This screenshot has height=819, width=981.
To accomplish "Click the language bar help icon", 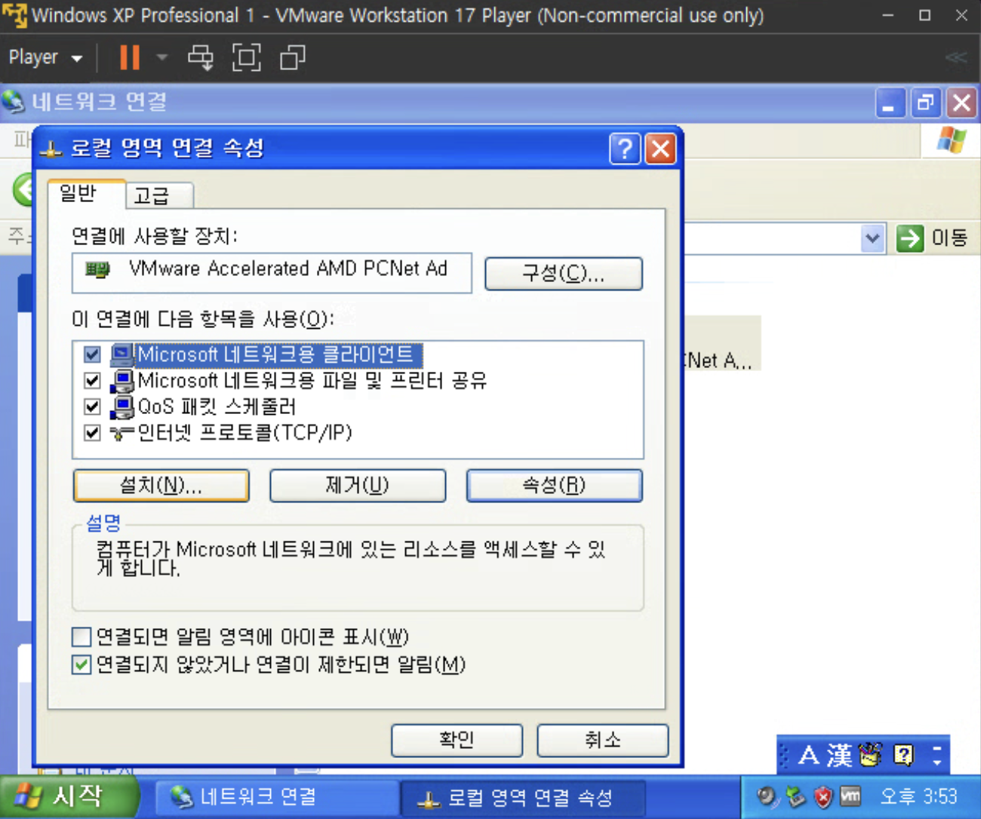I will tap(903, 755).
